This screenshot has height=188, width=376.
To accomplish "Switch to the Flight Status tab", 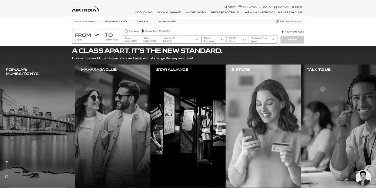I will [x=167, y=22].
